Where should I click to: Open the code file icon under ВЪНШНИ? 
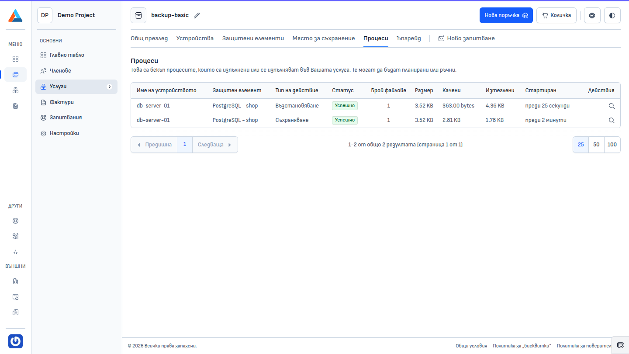coord(15,281)
